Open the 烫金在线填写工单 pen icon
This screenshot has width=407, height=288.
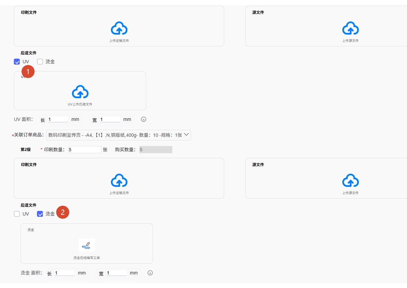(x=87, y=245)
